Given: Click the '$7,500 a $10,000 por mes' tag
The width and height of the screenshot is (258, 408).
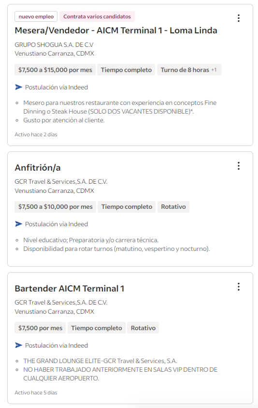Looking at the screenshot, I should pos(56,207).
